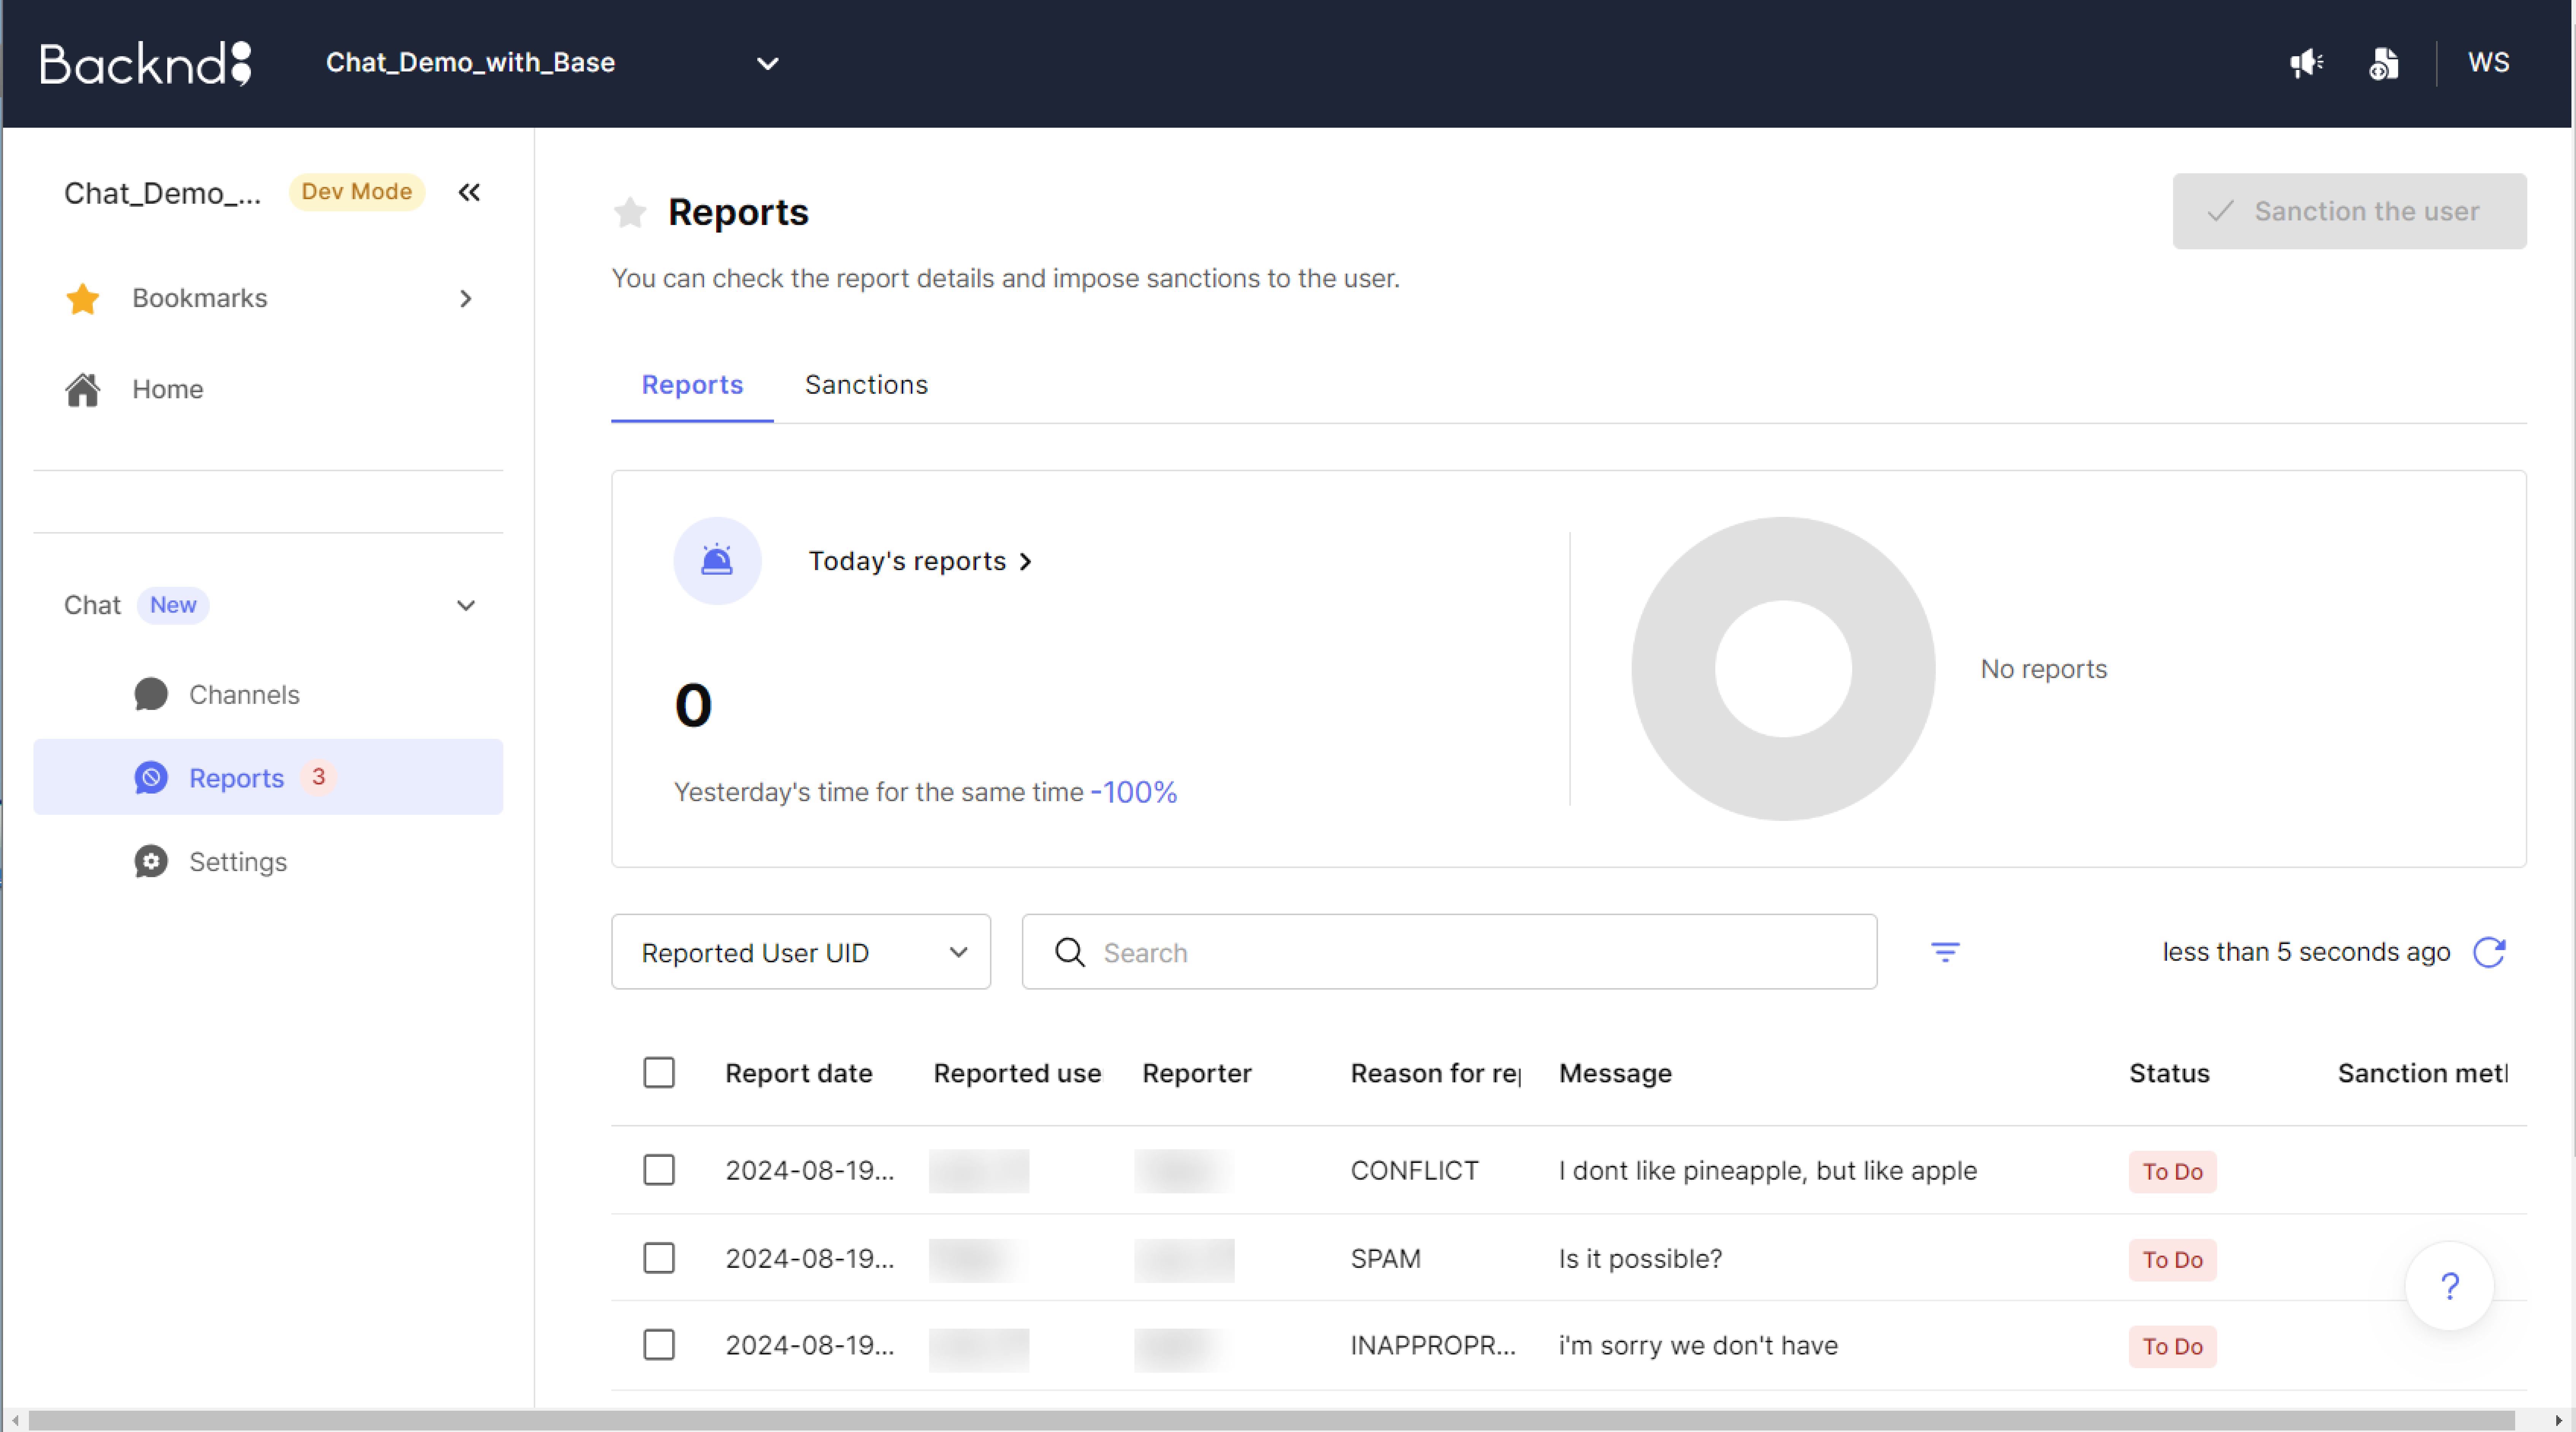Click the Reports sidebar icon
Image resolution: width=2576 pixels, height=1432 pixels.
click(x=151, y=777)
